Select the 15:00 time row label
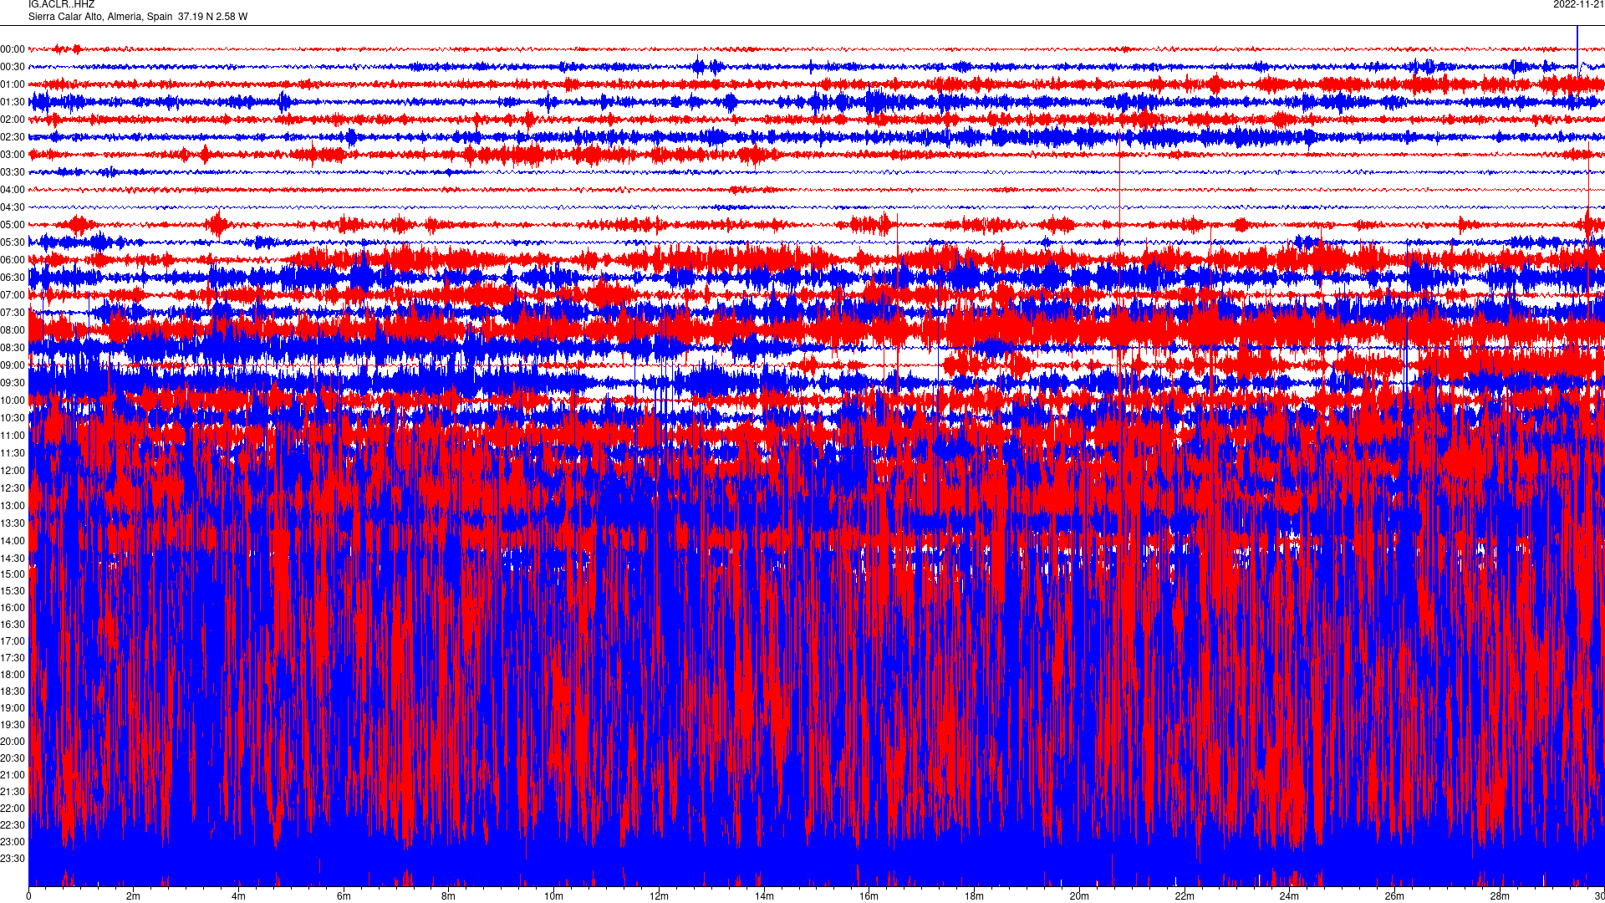This screenshot has width=1605, height=903. click(13, 574)
